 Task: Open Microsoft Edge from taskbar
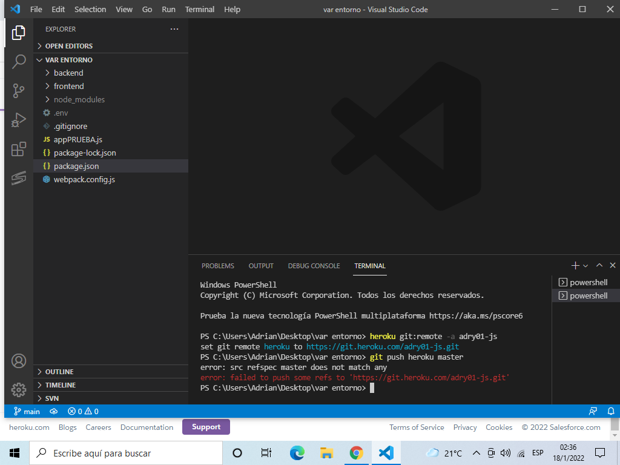tap(297, 453)
